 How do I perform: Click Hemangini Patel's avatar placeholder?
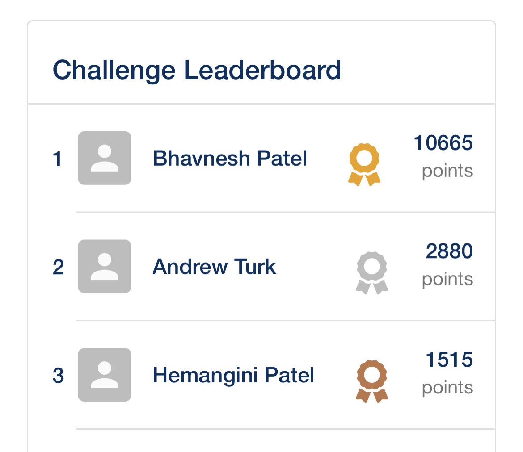105,375
